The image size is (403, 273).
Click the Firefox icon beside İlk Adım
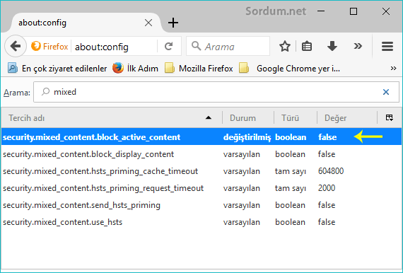tap(118, 68)
